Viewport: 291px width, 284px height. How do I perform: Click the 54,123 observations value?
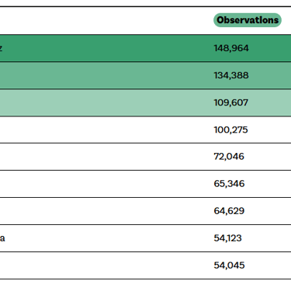tap(227, 238)
